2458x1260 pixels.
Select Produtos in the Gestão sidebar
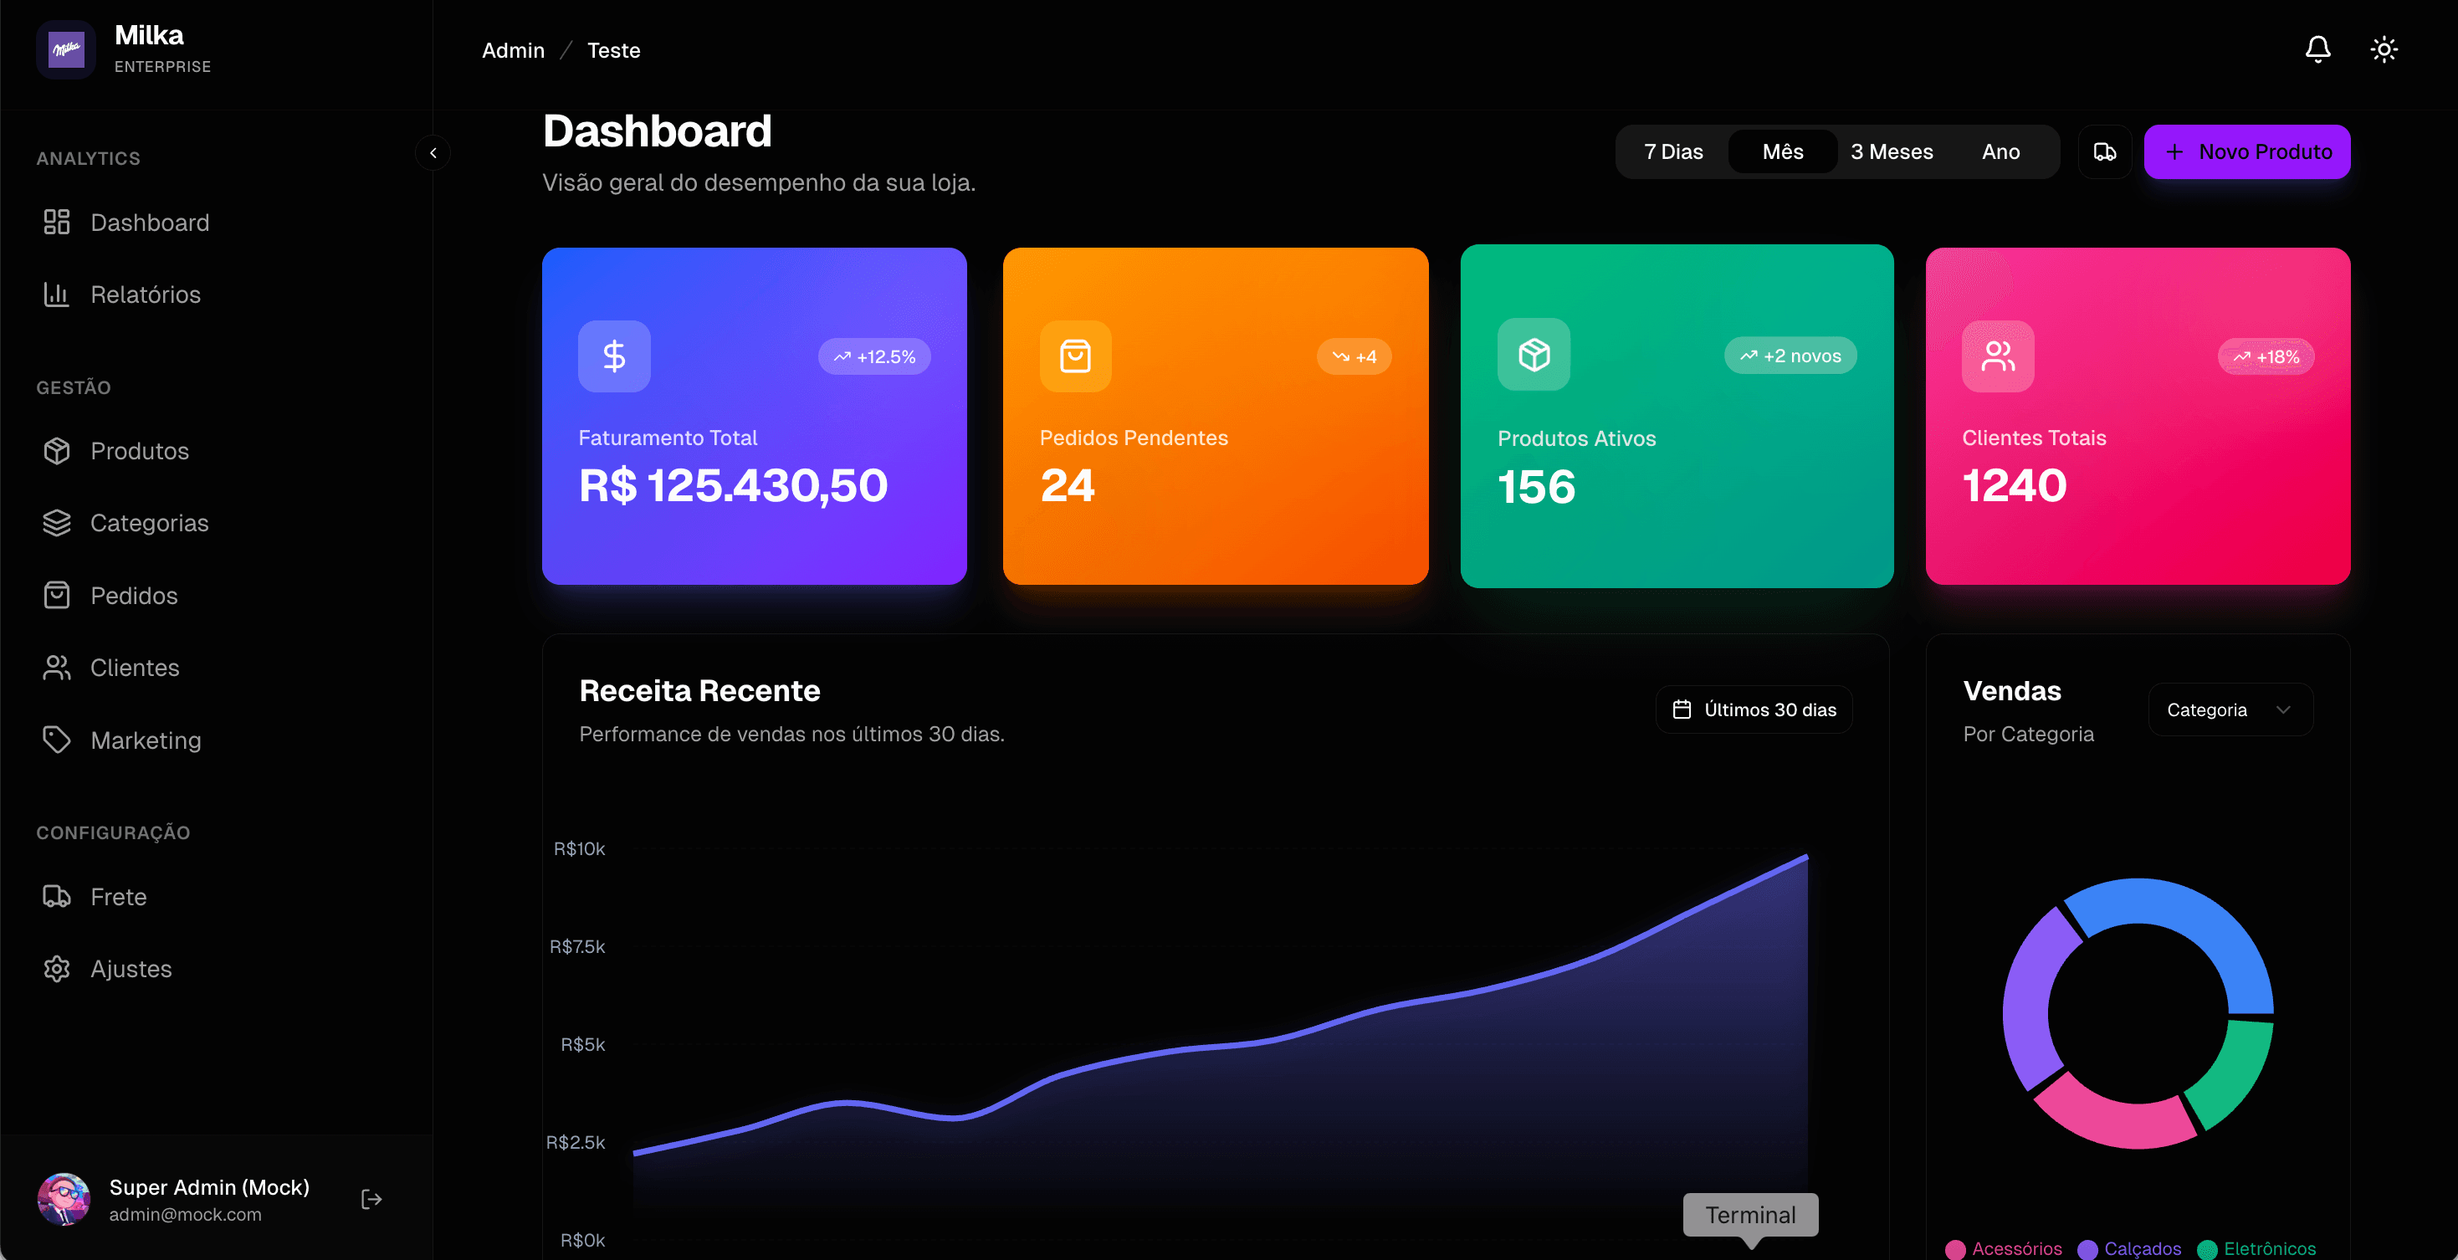tap(140, 451)
